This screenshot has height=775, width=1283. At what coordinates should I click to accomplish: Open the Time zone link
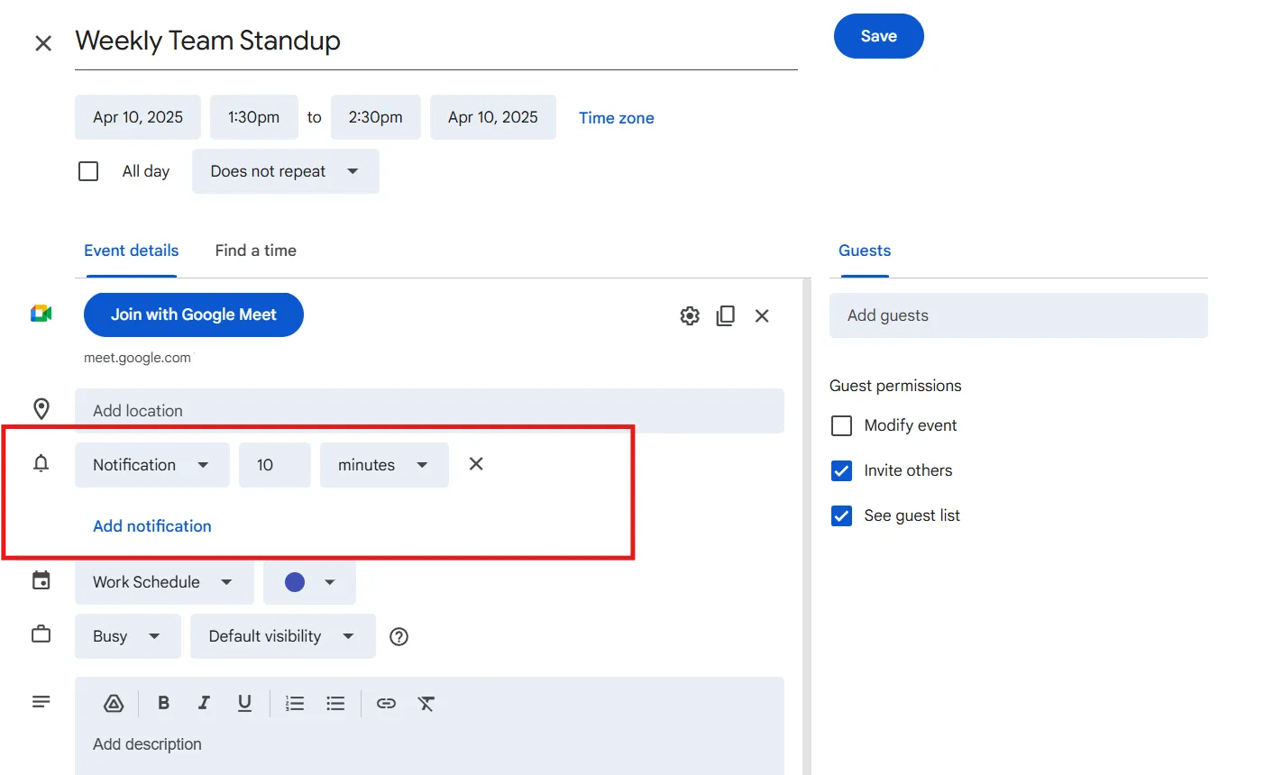[x=617, y=118]
